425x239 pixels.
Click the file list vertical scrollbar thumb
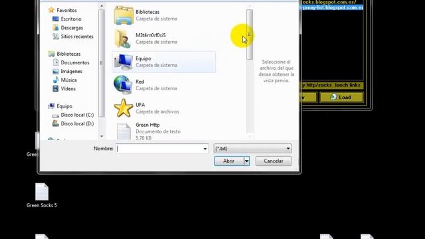click(250, 35)
